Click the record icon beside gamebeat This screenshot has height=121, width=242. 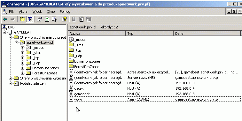click(x=71, y=94)
